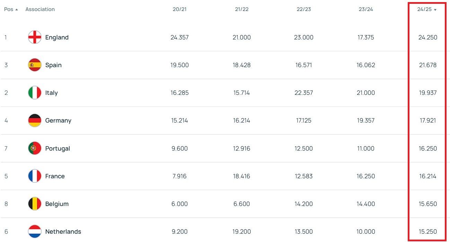Sort by the 20/21 season column
This screenshot has height=242, width=450.
coord(179,9)
